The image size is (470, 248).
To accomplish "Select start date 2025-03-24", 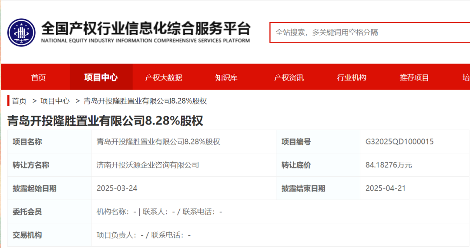I will 117,188.
